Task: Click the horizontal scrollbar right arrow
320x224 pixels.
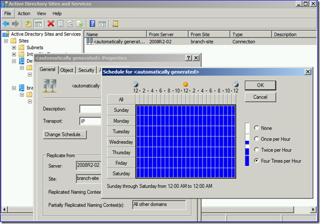Action: tap(313, 209)
